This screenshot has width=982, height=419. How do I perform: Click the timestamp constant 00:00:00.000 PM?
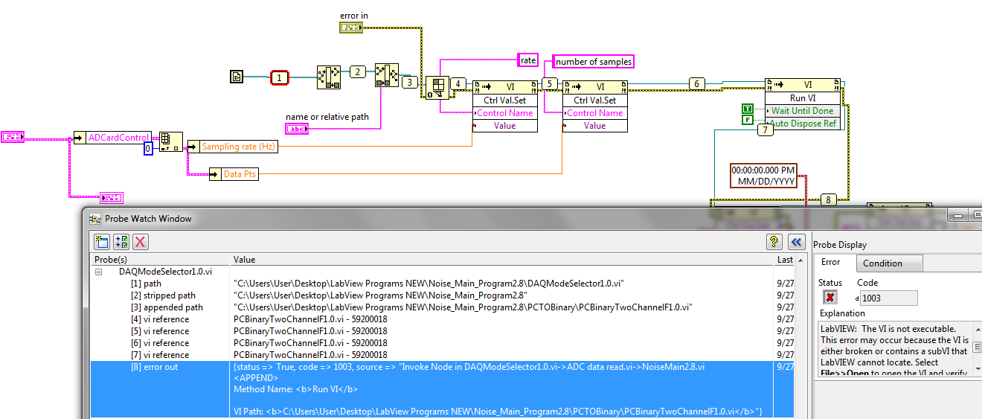[x=764, y=175]
